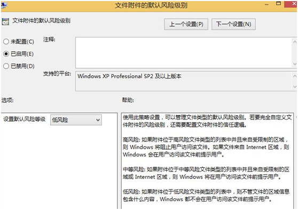This screenshot has width=298, height=210.
Task: Minimize the dialog window
Action: 267,4
